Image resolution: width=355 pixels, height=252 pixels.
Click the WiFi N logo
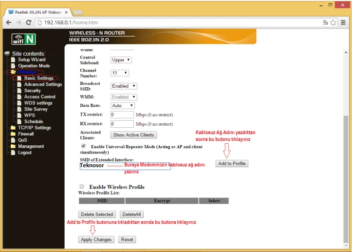point(24,39)
